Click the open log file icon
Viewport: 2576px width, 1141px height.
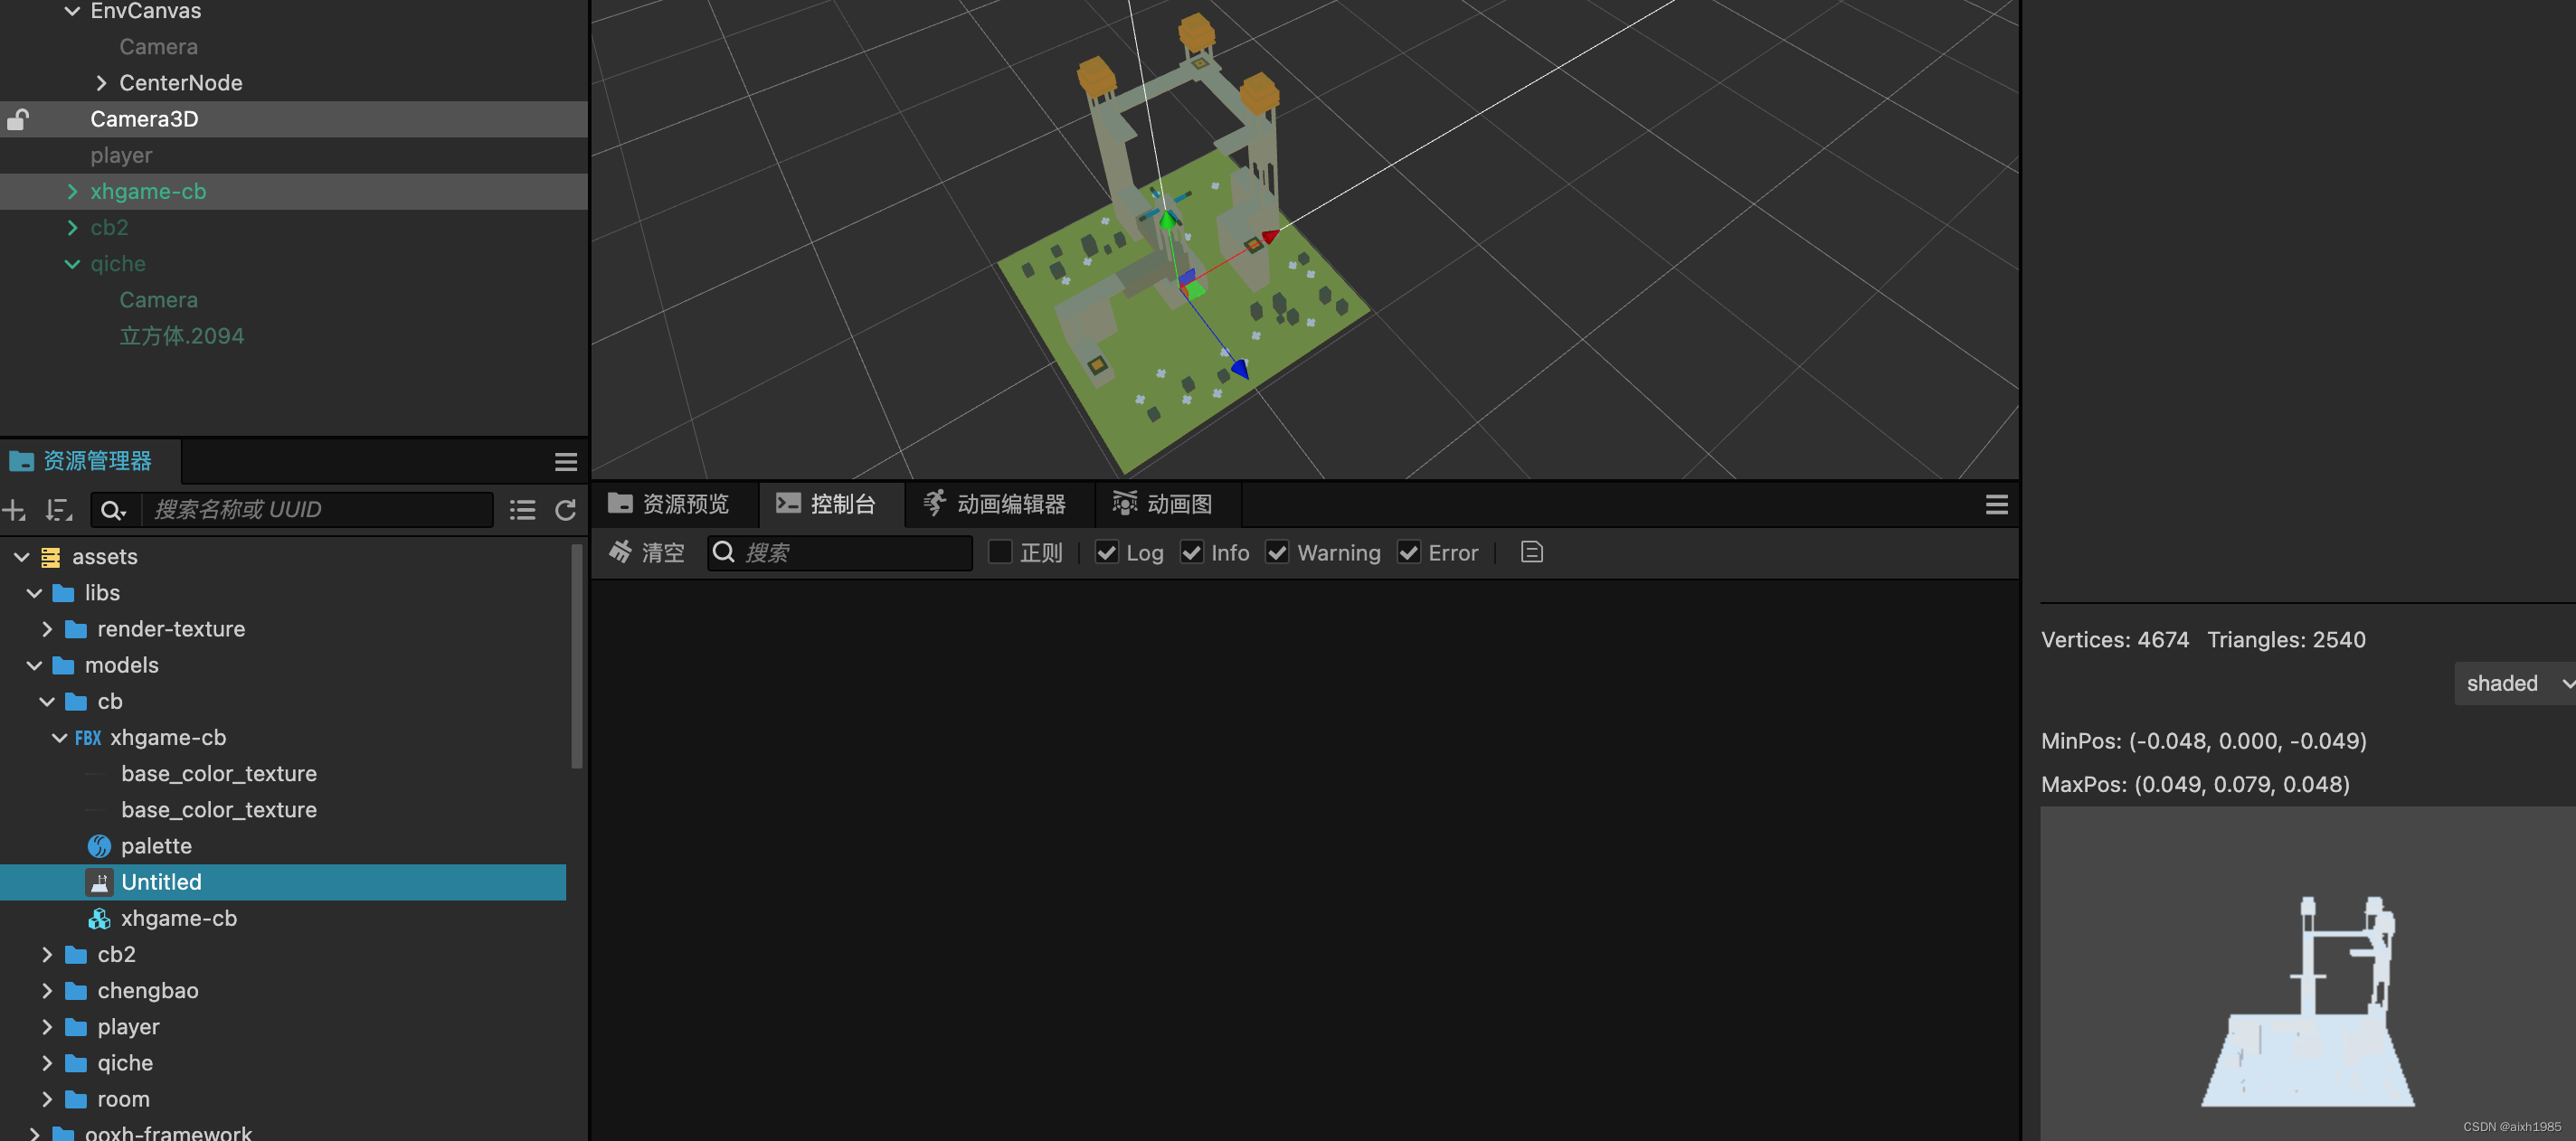pyautogui.click(x=1531, y=552)
